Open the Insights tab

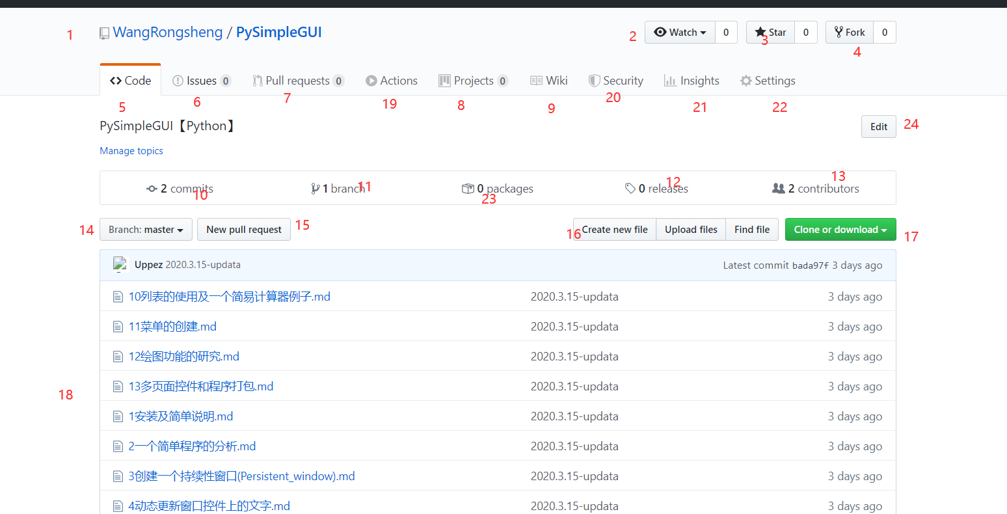coord(691,81)
